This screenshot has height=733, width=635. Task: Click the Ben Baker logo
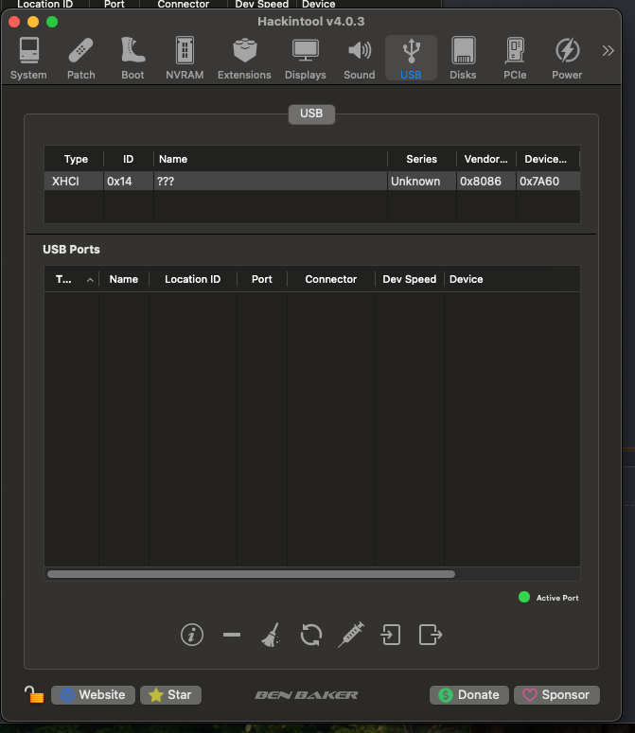coord(307,695)
